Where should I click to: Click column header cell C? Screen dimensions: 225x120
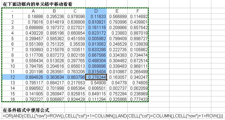(x=75, y=11)
